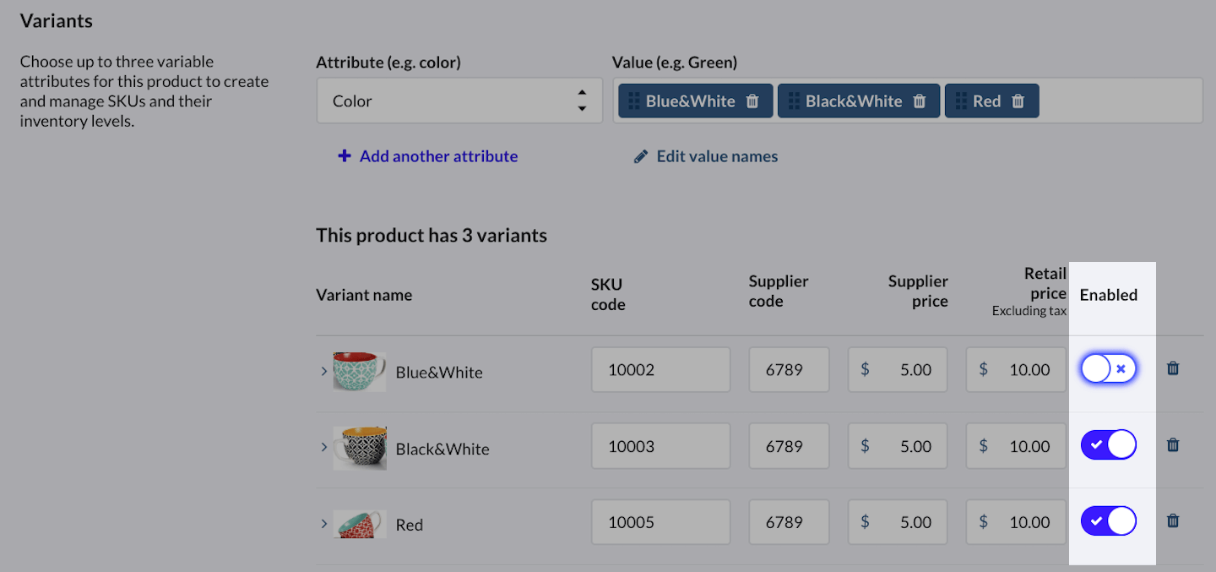The width and height of the screenshot is (1216, 572).
Task: Disable the Black&White variant toggle
Action: tap(1108, 445)
